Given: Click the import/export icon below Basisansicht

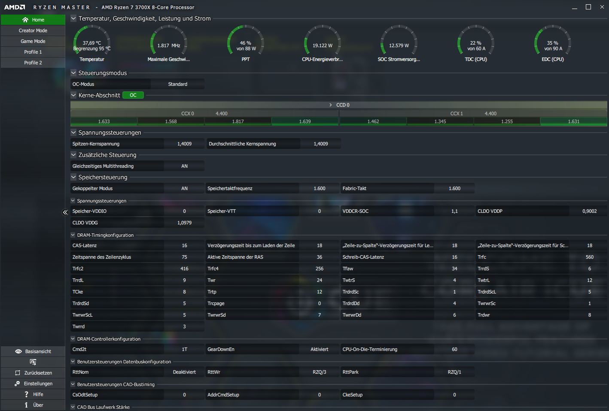Looking at the screenshot, I should click(33, 362).
